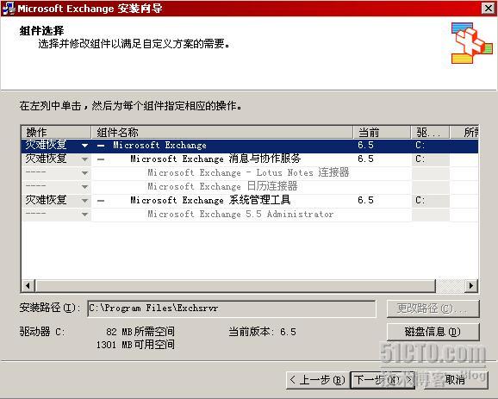Select the Microsoft Exchange 5.5 Administrator row
Image resolution: width=498 pixels, height=399 pixels.
pos(250,215)
